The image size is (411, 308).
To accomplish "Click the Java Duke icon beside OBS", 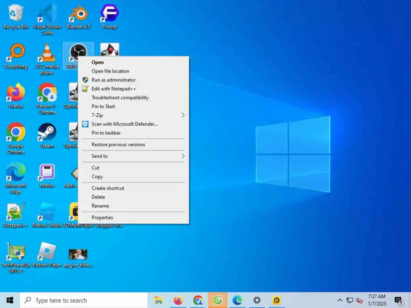I will point(110,50).
